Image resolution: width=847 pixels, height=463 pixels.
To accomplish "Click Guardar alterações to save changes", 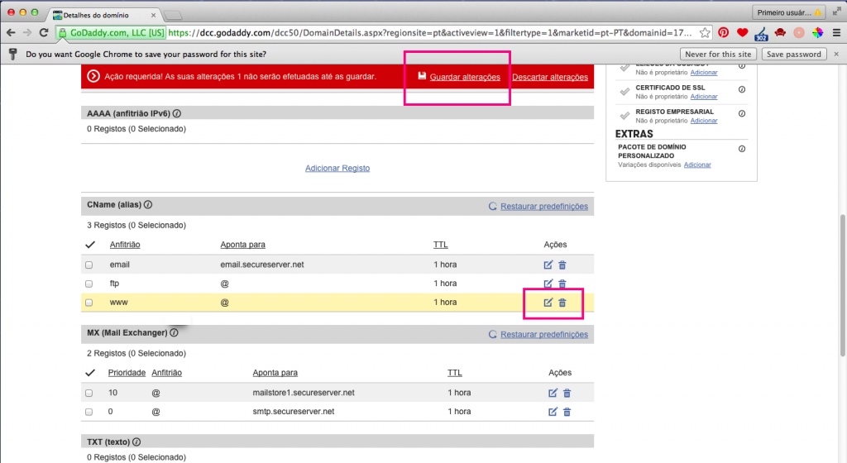I will pos(465,77).
